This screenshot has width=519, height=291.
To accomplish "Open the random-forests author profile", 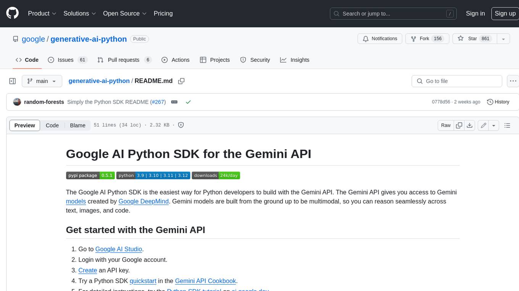I will (x=44, y=102).
